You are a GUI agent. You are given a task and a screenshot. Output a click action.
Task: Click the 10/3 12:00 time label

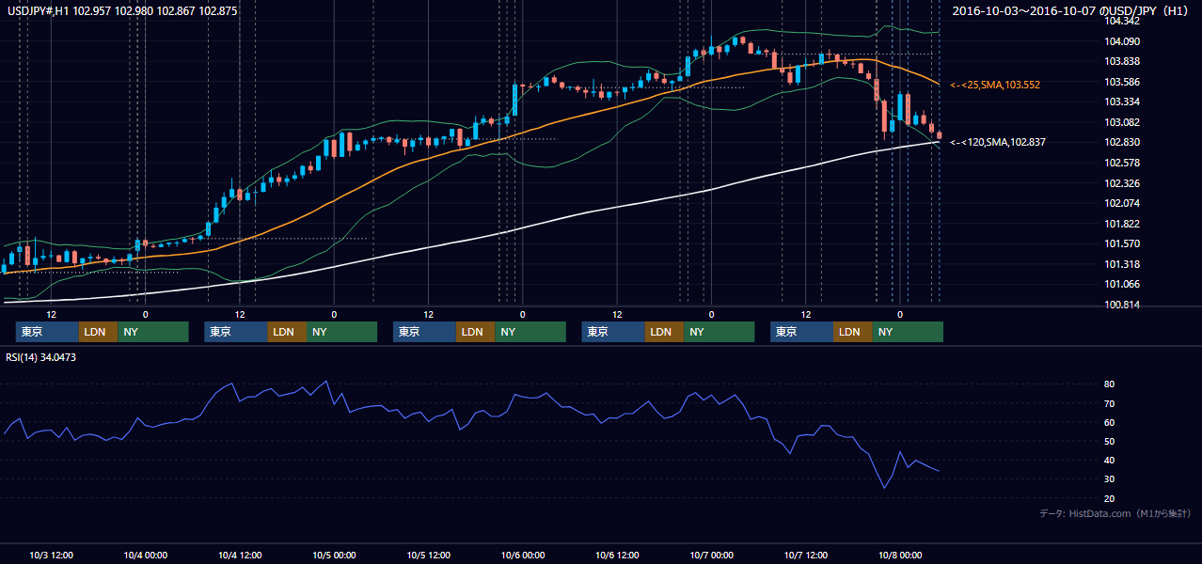(52, 555)
